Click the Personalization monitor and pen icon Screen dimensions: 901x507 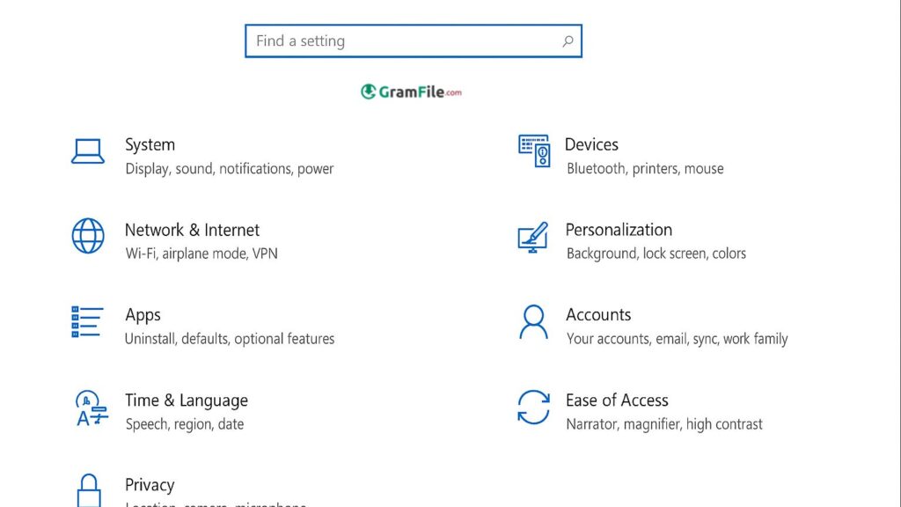(533, 237)
